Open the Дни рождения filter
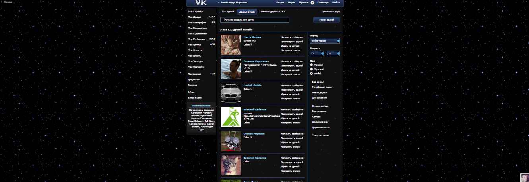Image resolution: width=529 pixels, height=182 pixels. (x=320, y=98)
